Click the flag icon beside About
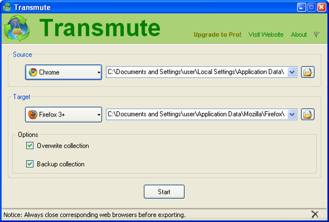 (316, 34)
